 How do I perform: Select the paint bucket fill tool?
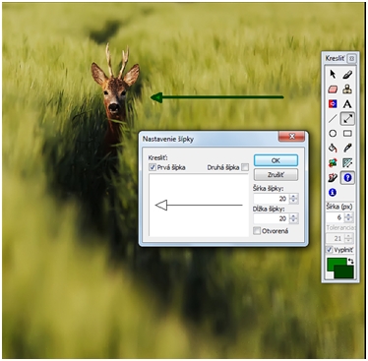click(333, 149)
